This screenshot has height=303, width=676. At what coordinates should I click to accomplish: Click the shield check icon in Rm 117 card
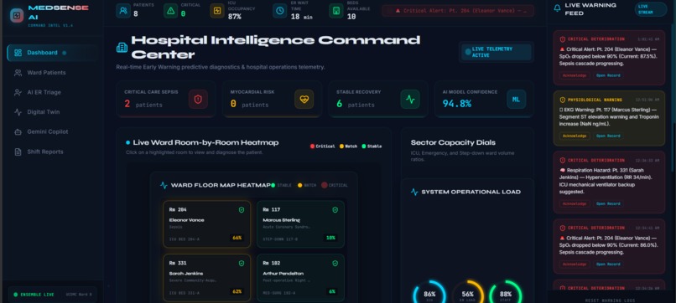[x=335, y=210]
